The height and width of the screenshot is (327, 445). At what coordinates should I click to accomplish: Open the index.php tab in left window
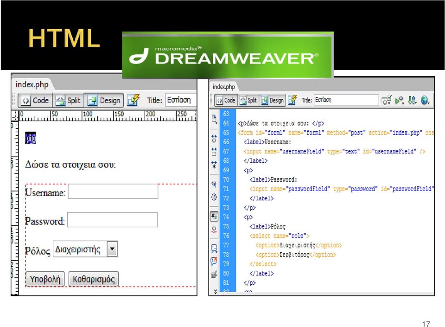(x=32, y=84)
